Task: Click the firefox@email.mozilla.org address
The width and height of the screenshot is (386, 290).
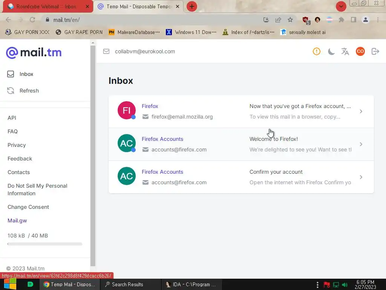Action: [182, 117]
